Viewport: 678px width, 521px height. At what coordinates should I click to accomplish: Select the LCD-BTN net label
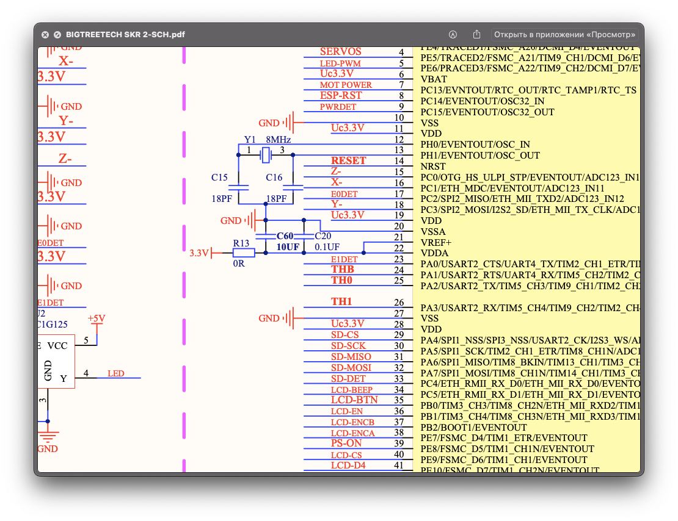click(x=354, y=400)
